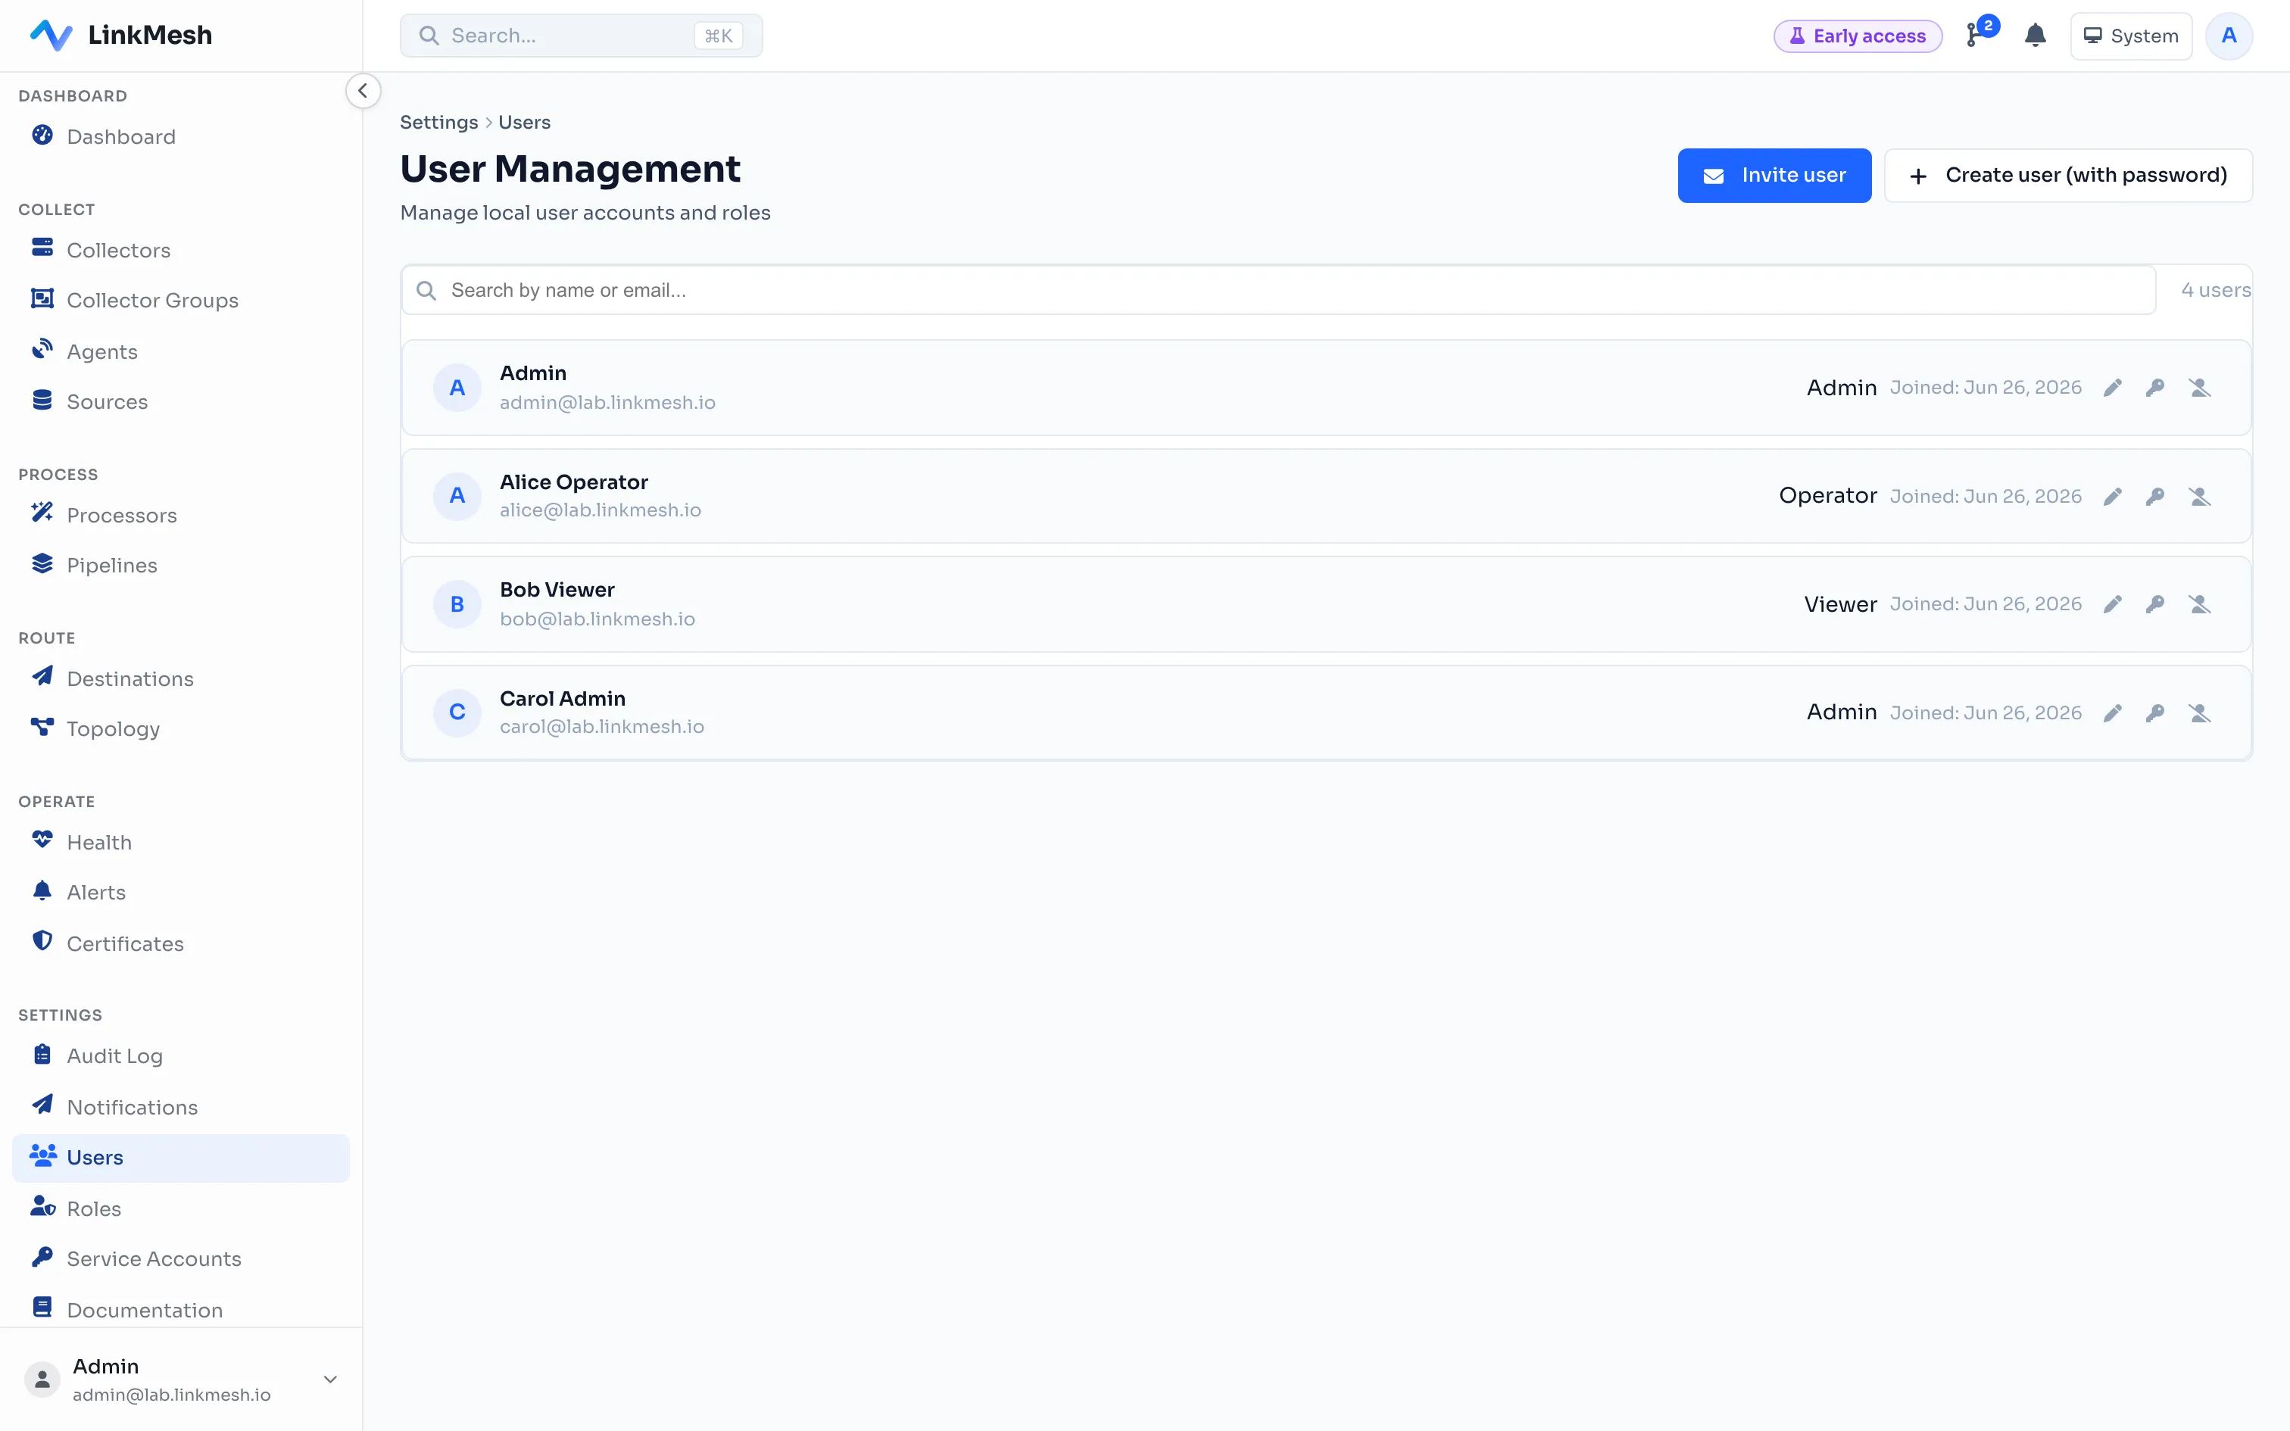Click the alice@lab.linkmesh.io email
The height and width of the screenshot is (1431, 2290).
(x=600, y=510)
